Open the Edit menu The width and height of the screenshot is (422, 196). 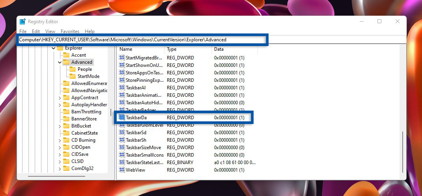point(36,31)
